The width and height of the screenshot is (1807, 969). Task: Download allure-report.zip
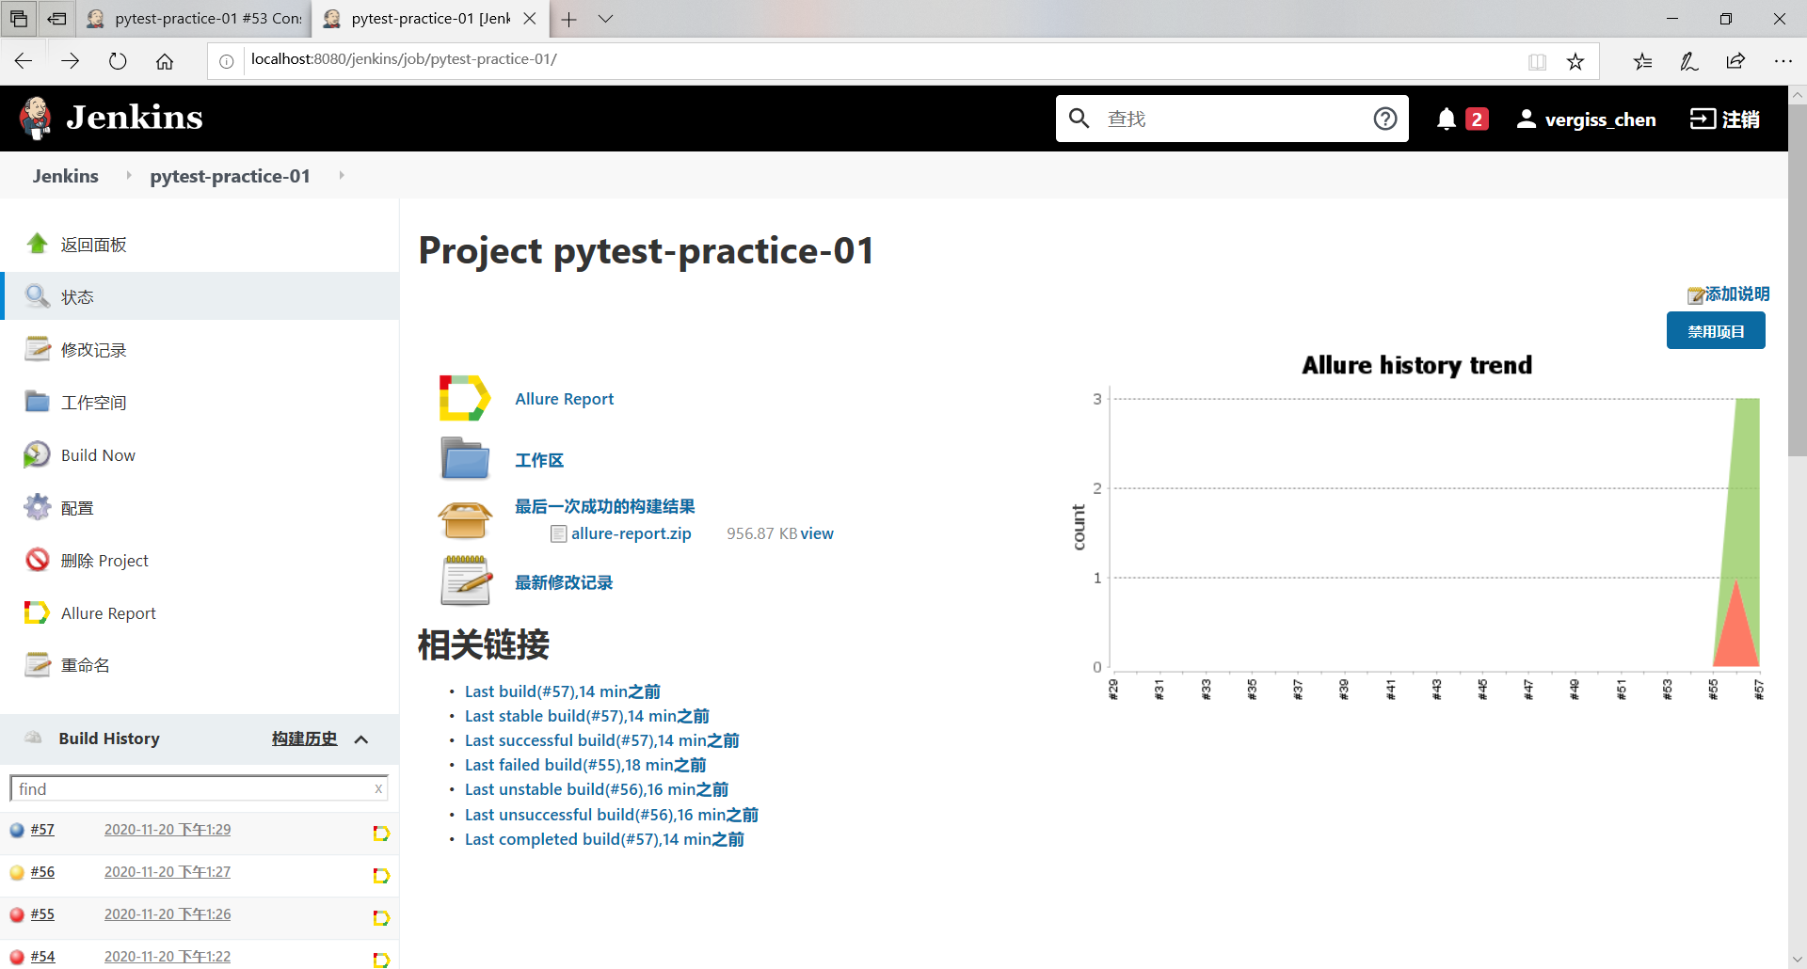pos(631,533)
